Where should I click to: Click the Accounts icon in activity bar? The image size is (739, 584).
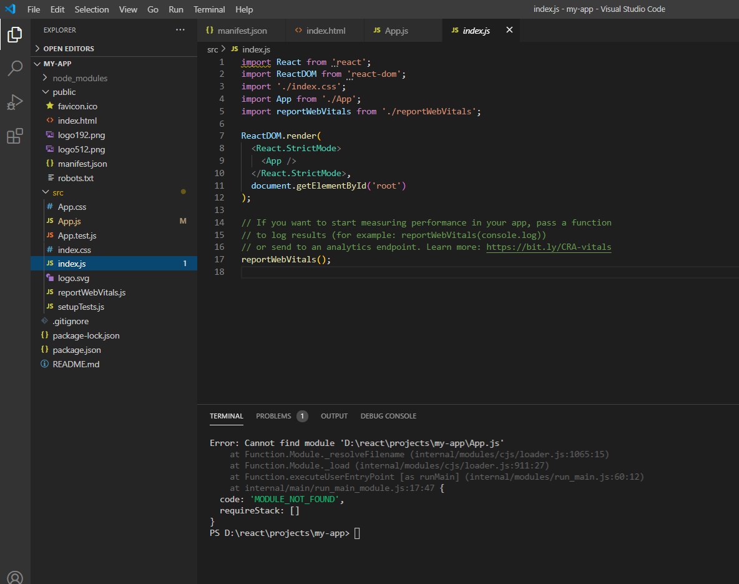(15, 578)
